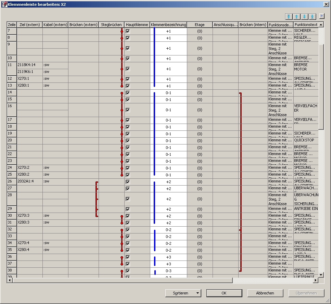Image resolution: width=331 pixels, height=304 pixels.
Task: Click the move-to-top arrow icon
Action: (289, 16)
